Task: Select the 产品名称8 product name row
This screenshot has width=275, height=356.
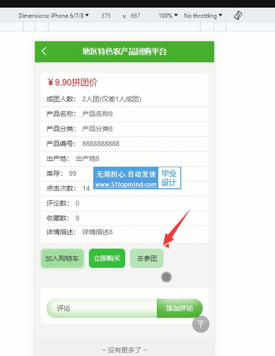Action: tap(124, 114)
